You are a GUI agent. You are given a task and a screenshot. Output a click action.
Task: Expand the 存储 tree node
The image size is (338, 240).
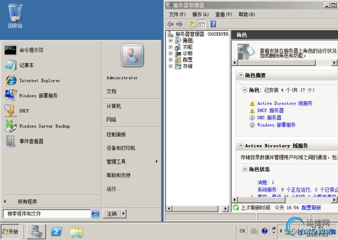click(171, 66)
